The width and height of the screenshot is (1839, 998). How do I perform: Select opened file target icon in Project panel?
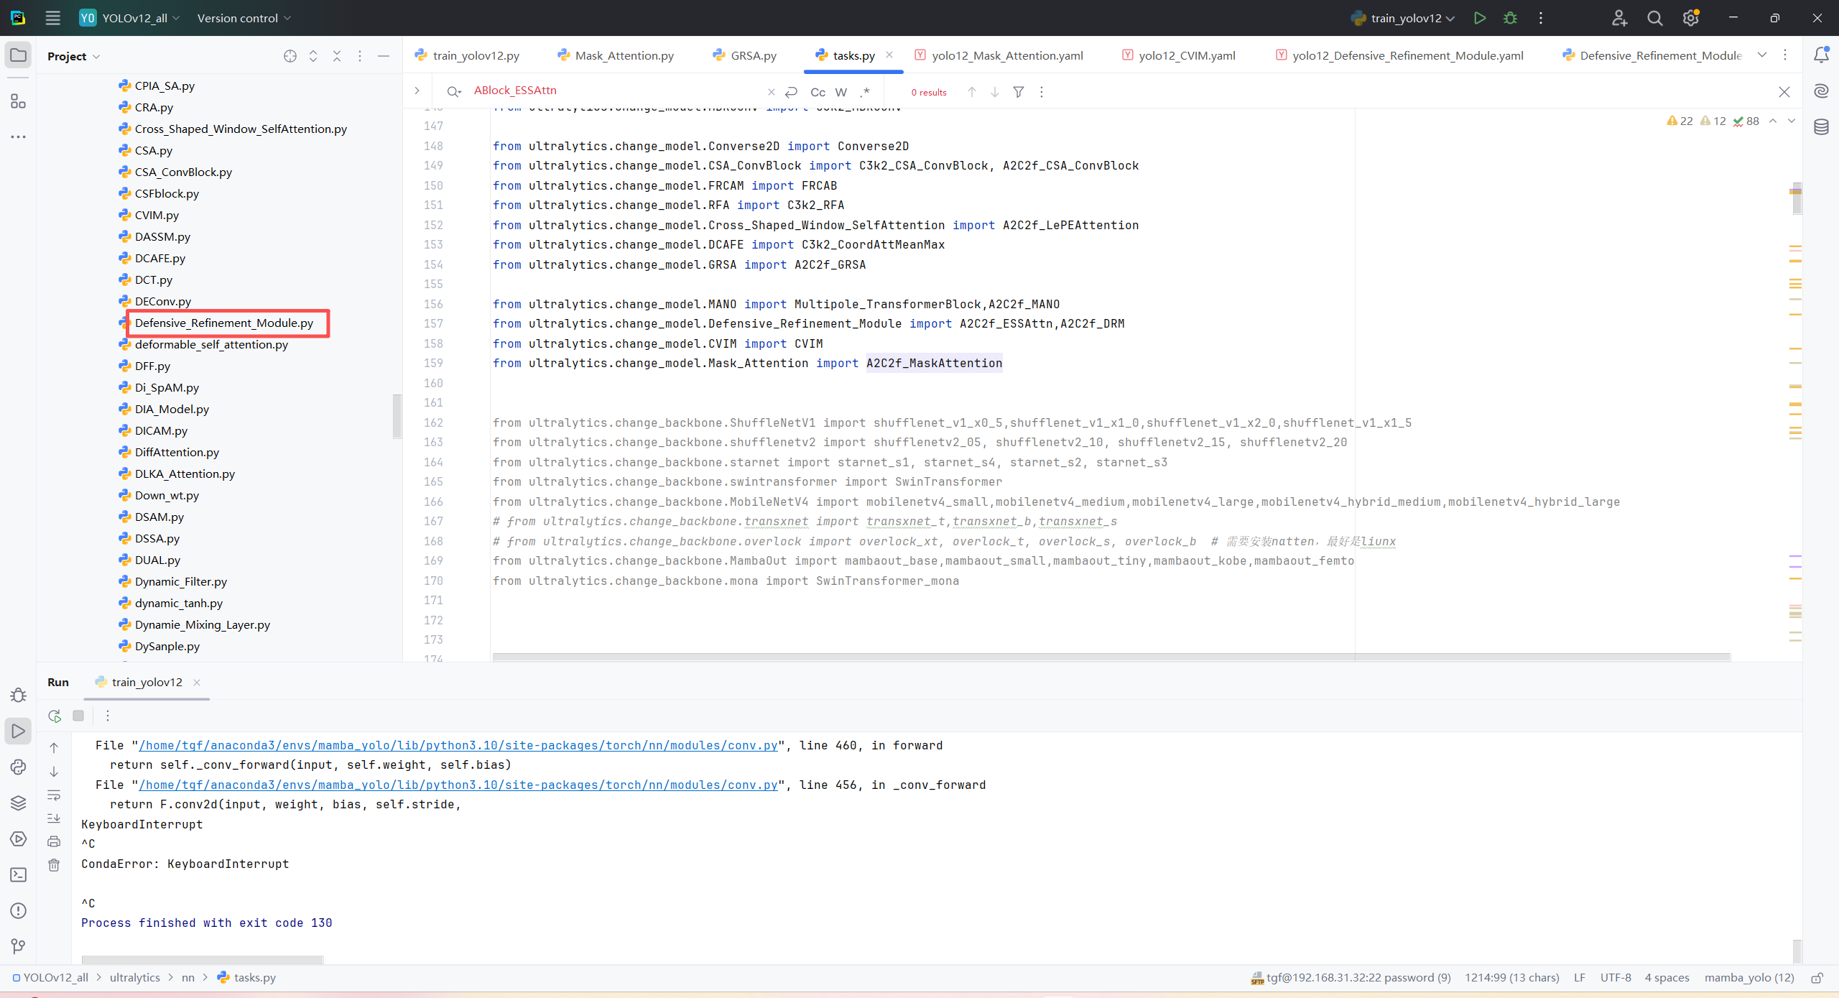(x=289, y=56)
